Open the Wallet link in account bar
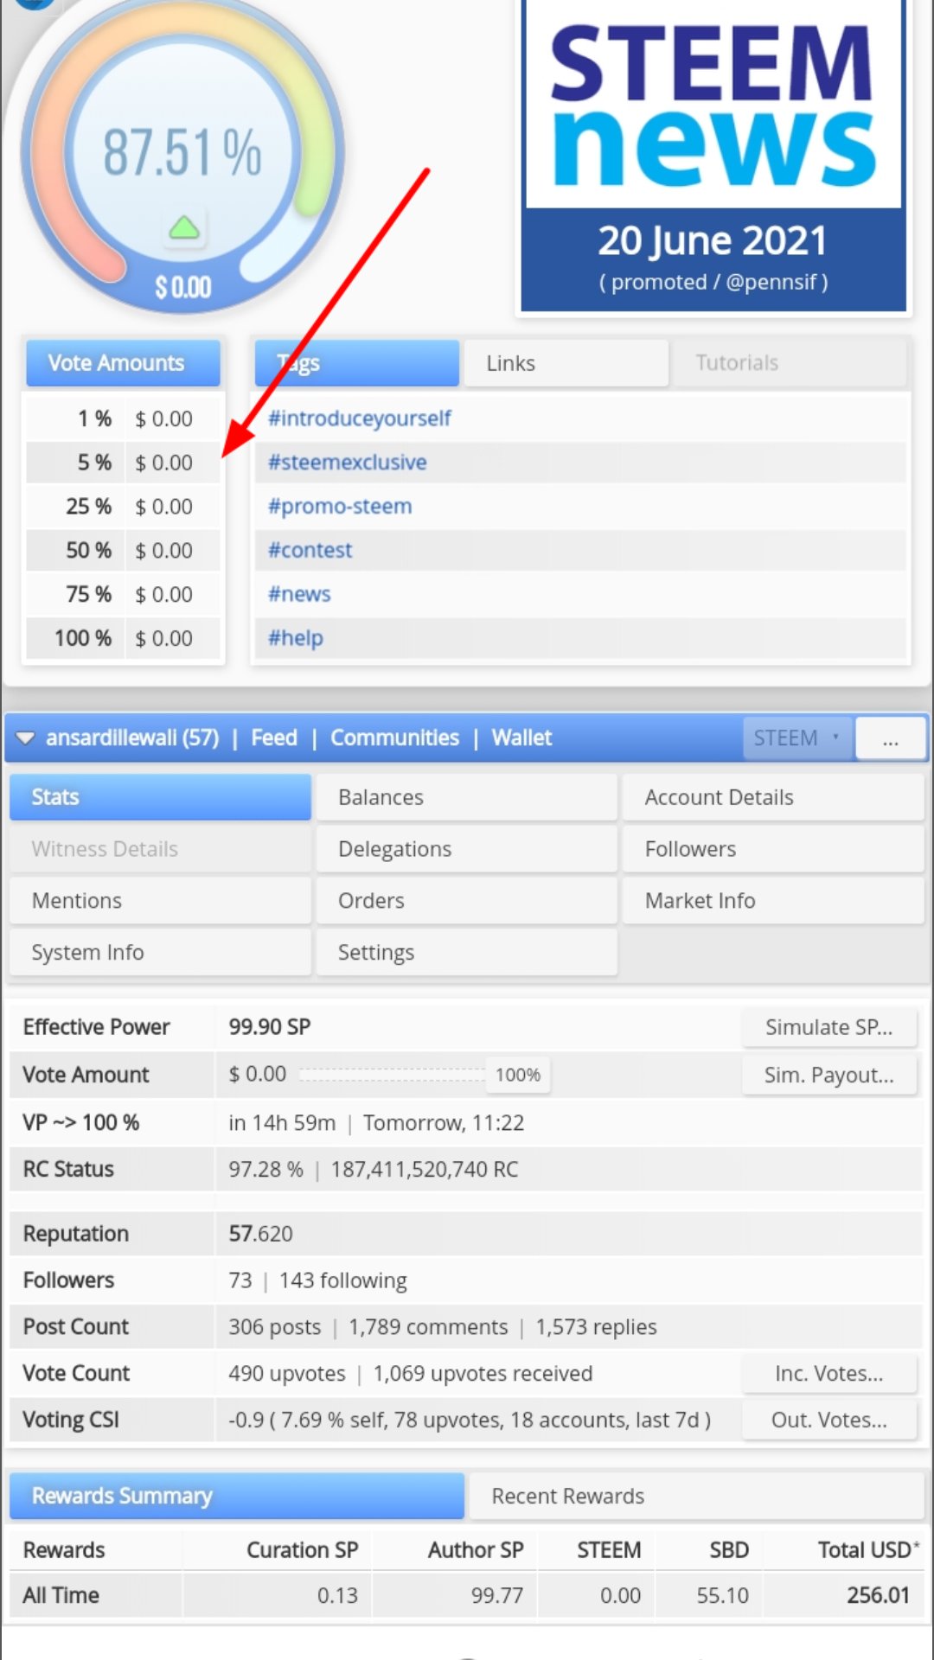 click(x=521, y=738)
